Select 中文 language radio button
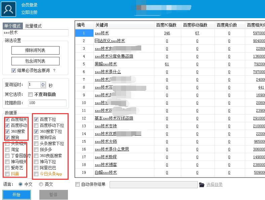The image size is (265, 200). 21,184
